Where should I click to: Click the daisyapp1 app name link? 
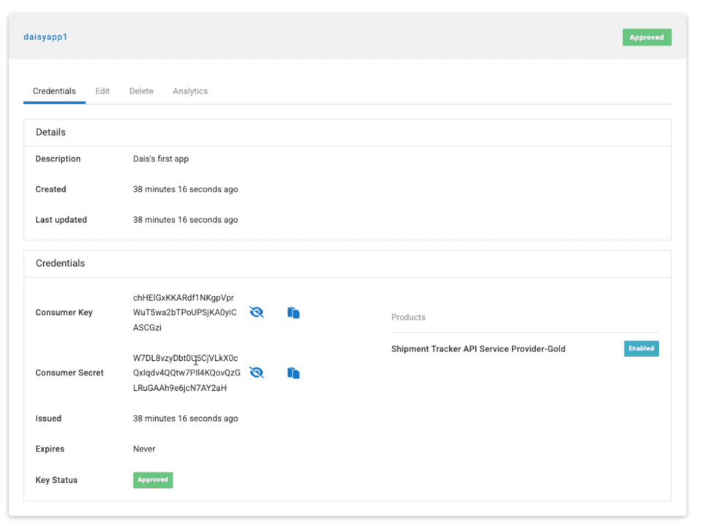[45, 37]
